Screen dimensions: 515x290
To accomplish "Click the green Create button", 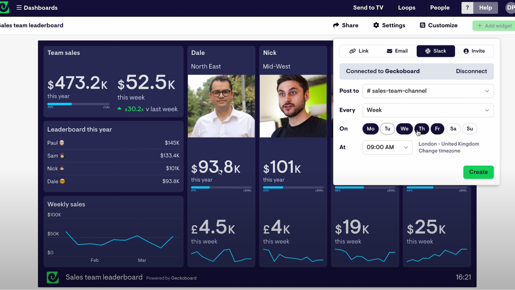I will pyautogui.click(x=478, y=172).
